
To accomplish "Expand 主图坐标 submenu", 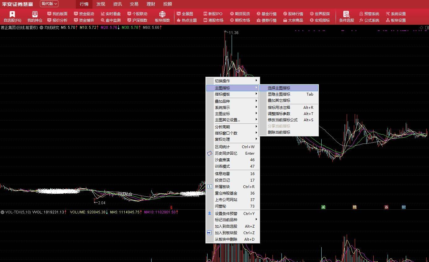I will pyautogui.click(x=233, y=114).
